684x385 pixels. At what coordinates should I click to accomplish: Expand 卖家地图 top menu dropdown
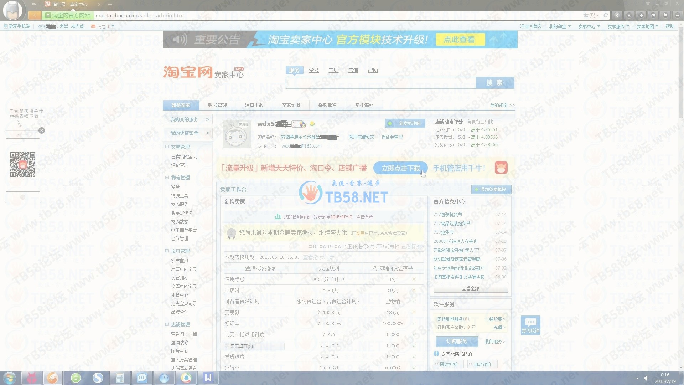647,26
